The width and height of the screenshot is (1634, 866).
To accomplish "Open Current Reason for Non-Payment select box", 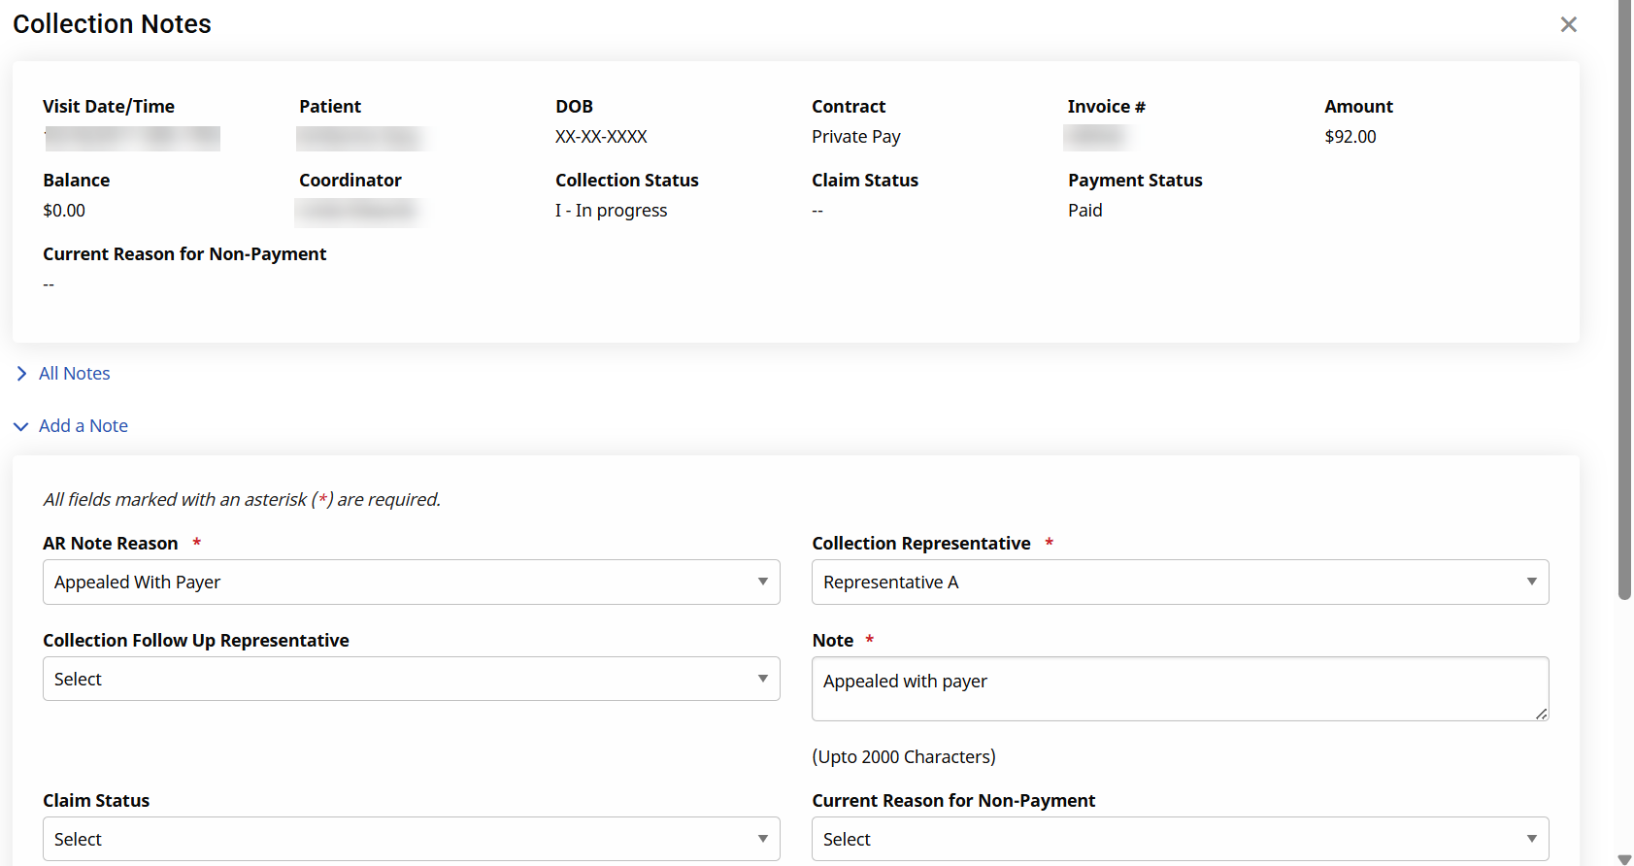I will pos(1179,839).
